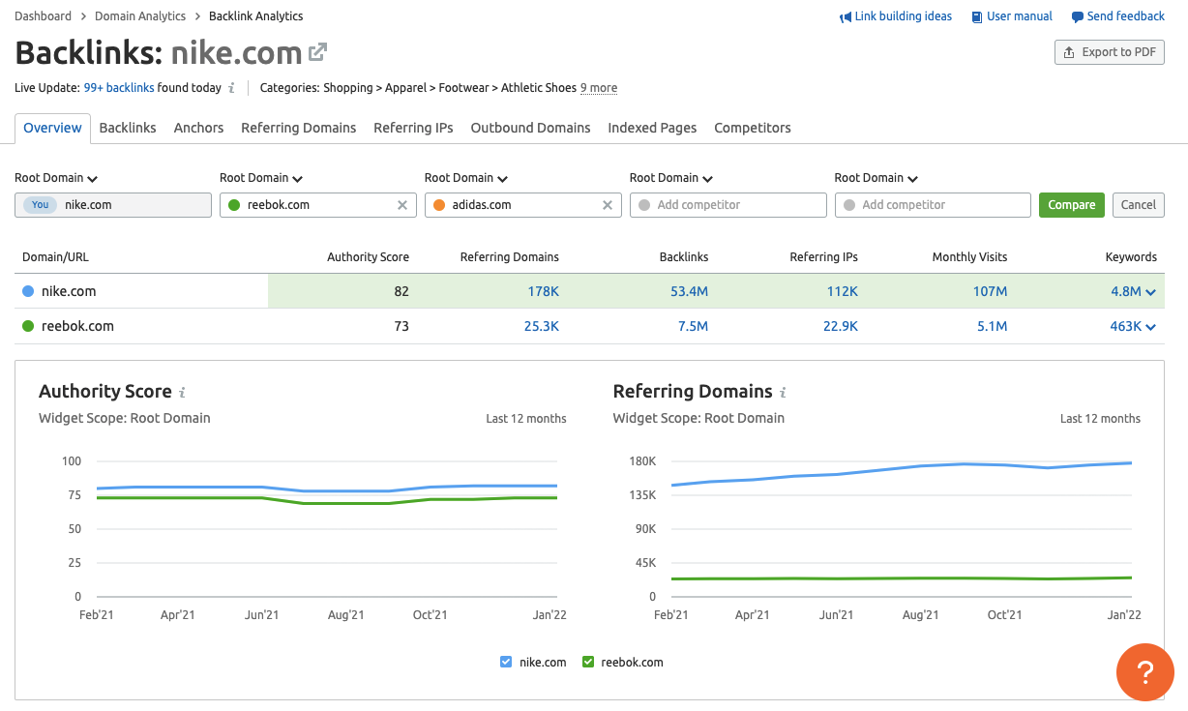
Task: Click the first empty Add competitor field
Action: click(x=728, y=205)
